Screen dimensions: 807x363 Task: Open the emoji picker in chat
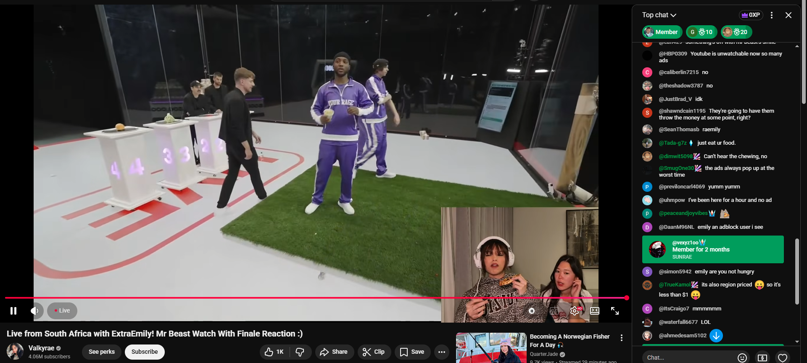[x=742, y=358]
